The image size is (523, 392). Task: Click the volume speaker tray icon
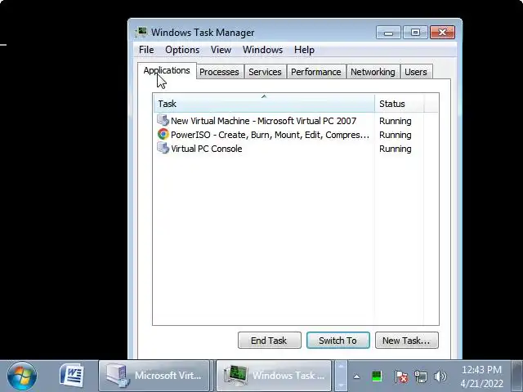pyautogui.click(x=440, y=376)
